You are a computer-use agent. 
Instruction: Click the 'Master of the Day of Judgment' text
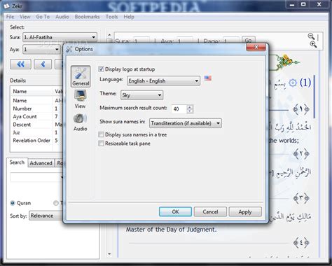(x=172, y=230)
